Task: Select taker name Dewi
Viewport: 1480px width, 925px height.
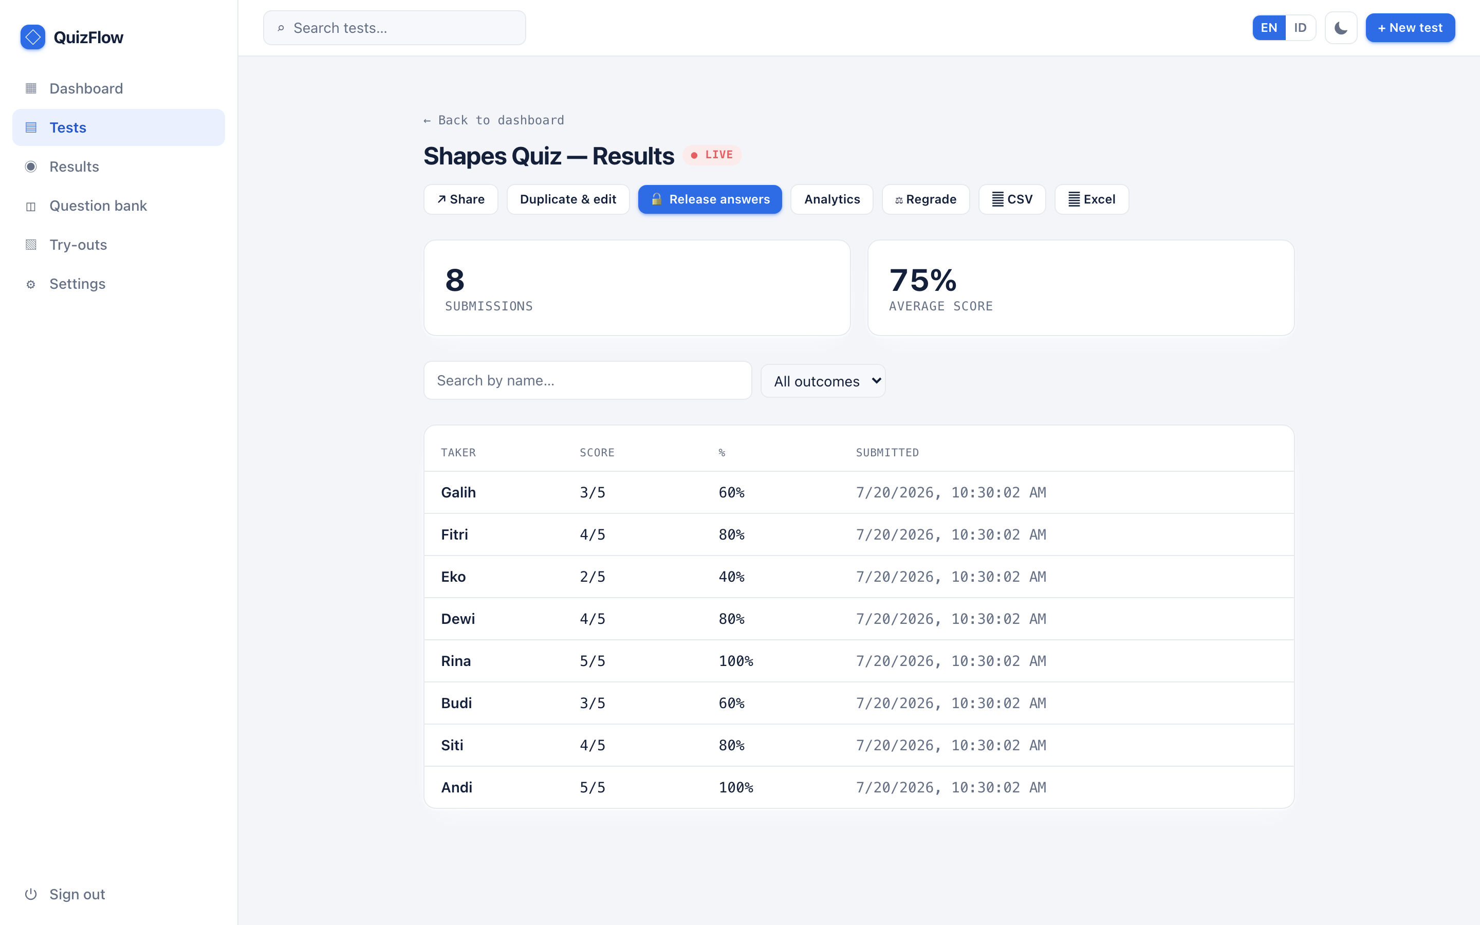Action: 457,619
